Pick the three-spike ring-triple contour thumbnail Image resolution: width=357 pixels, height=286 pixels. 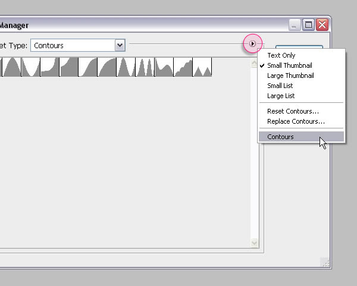pyautogui.click(x=145, y=67)
